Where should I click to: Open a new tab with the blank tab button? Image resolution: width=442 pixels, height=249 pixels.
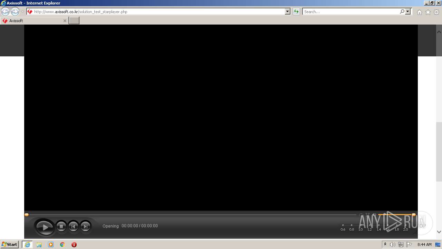(x=74, y=21)
